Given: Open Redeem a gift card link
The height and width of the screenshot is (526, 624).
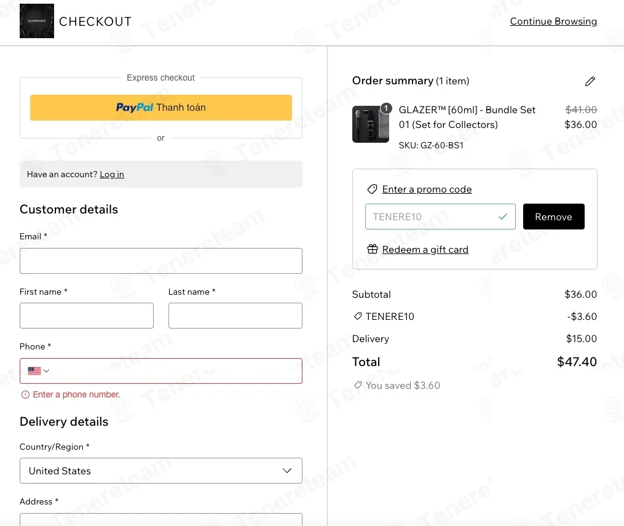Looking at the screenshot, I should point(425,249).
